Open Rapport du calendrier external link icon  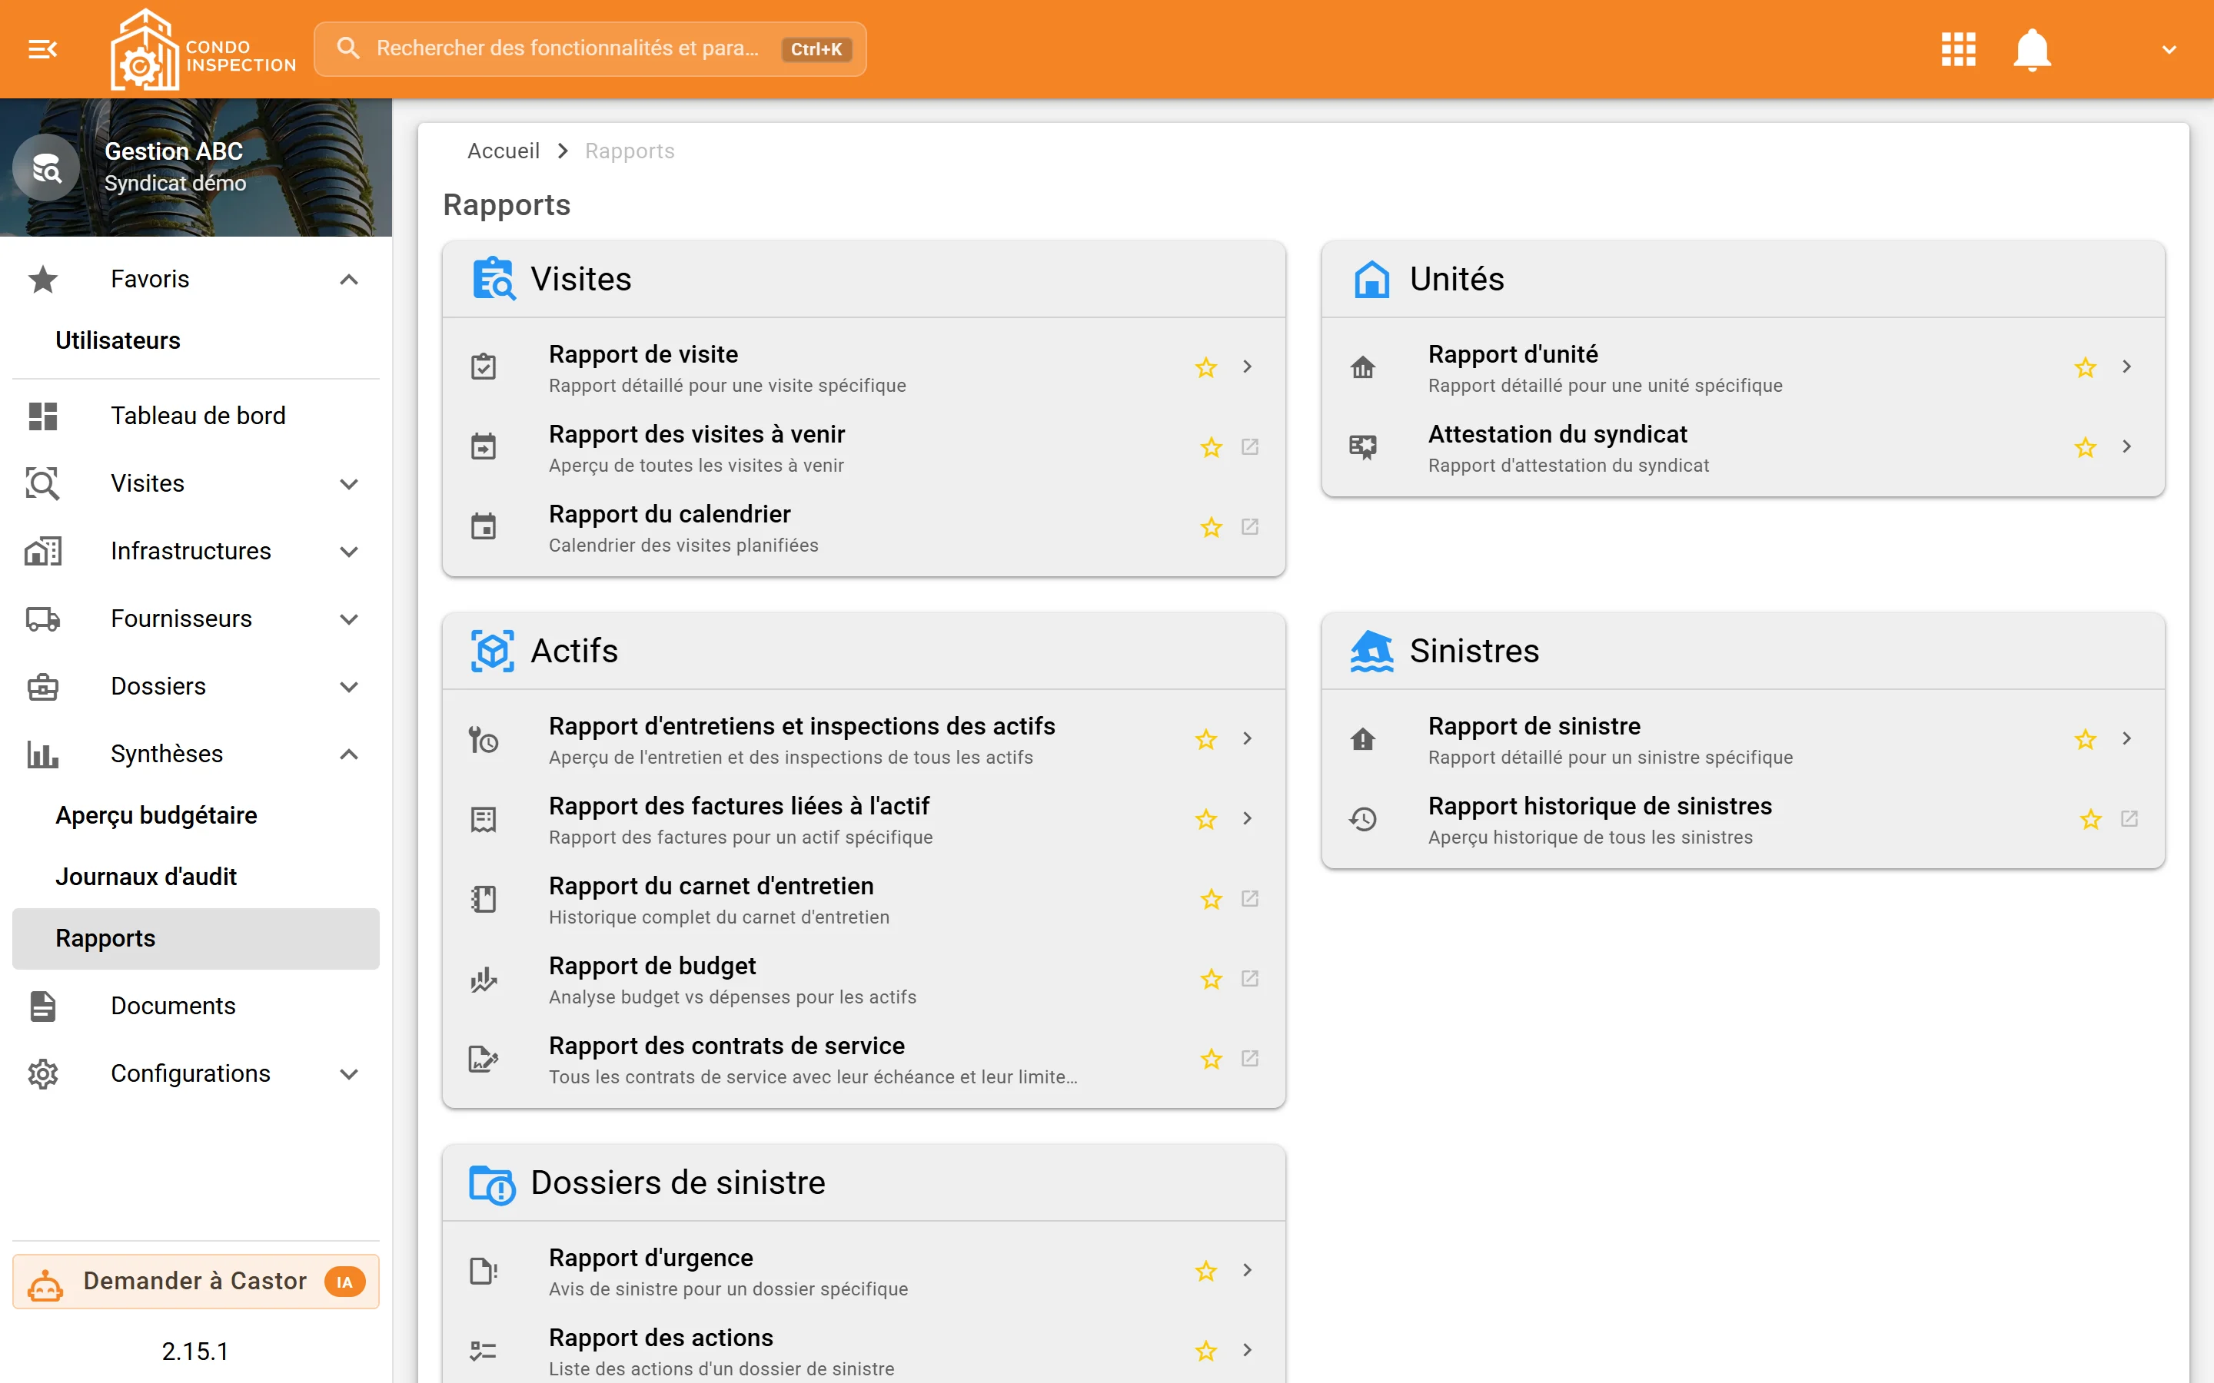click(x=1250, y=527)
